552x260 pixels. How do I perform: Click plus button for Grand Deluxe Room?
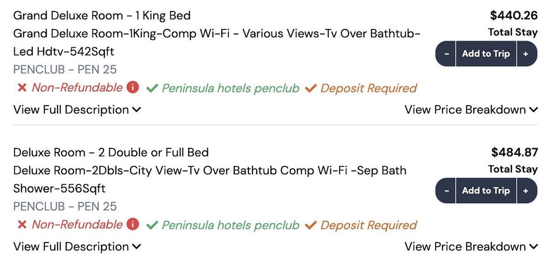pyautogui.click(x=526, y=54)
